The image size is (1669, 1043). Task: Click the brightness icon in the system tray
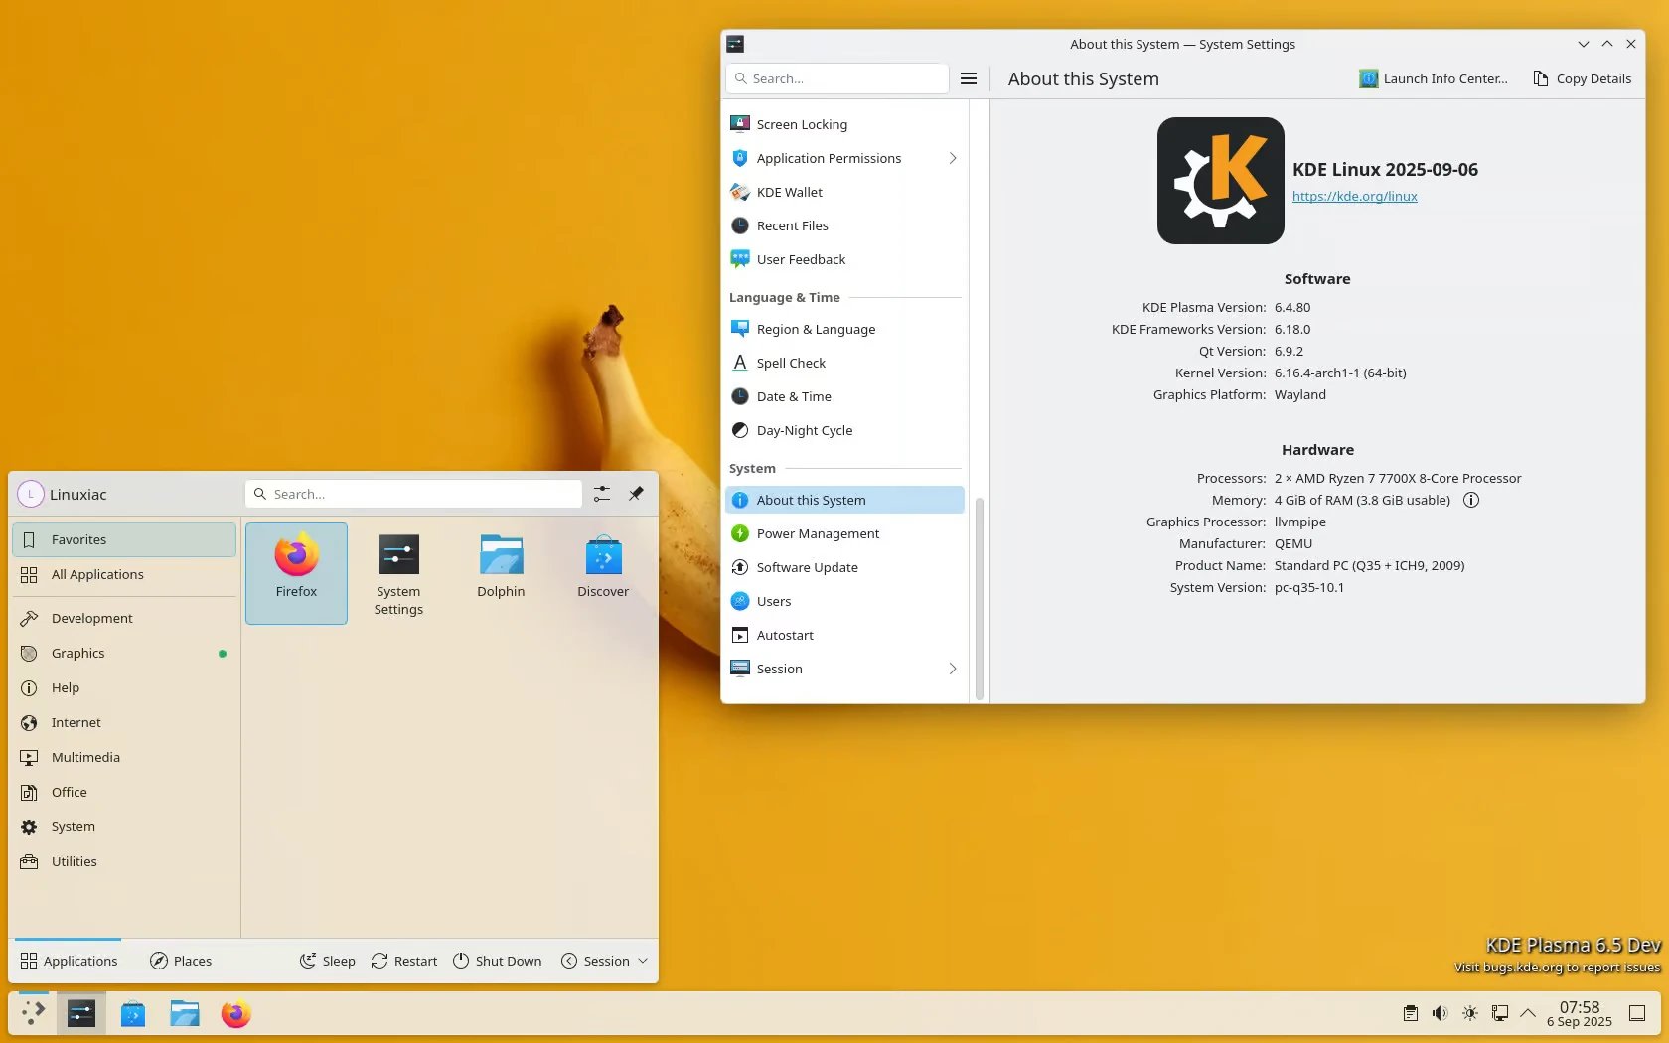pos(1469,1013)
